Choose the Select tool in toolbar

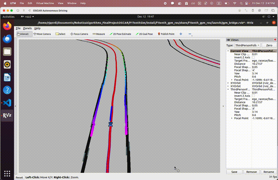coord(60,34)
